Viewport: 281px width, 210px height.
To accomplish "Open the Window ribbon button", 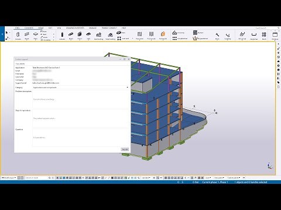I will (275, 36).
